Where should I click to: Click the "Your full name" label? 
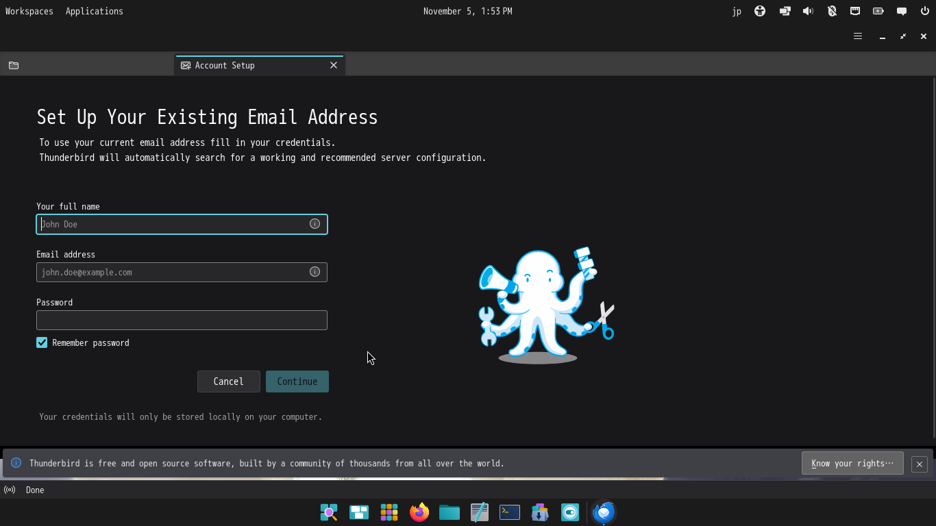click(68, 206)
